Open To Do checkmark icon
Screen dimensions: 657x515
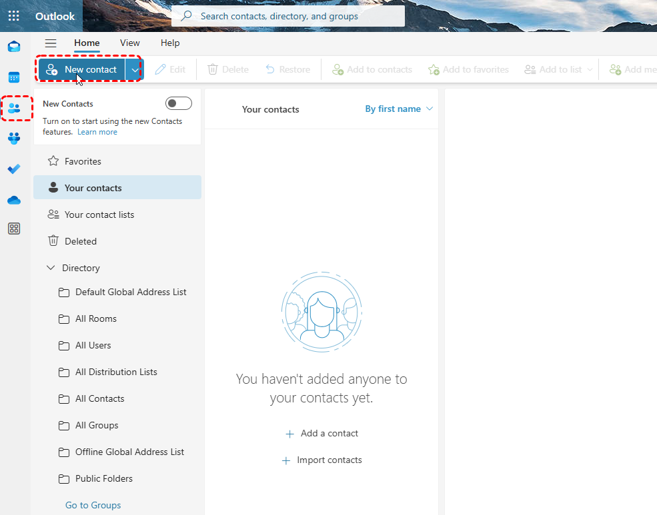14,169
